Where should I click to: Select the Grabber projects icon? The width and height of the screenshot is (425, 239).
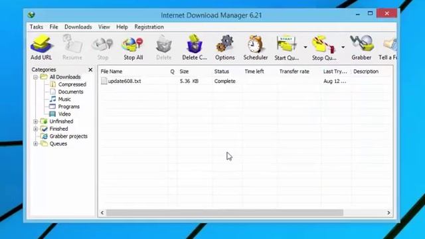(44, 136)
